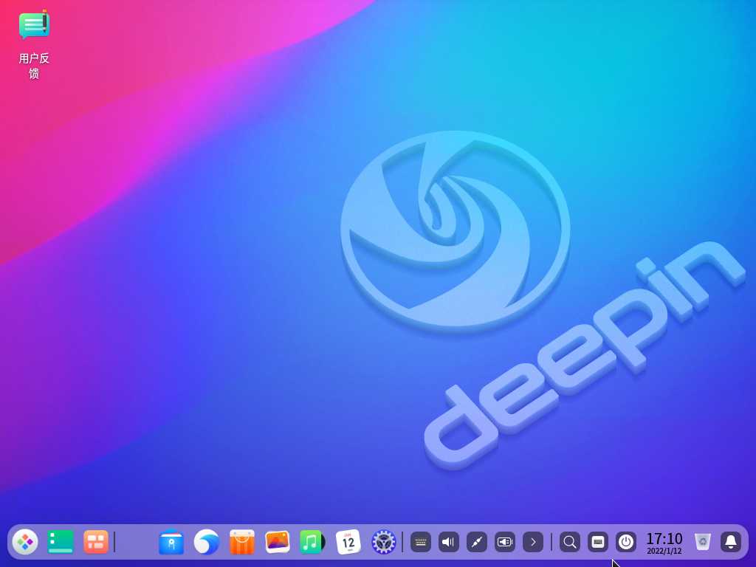The height and width of the screenshot is (567, 756).
Task: Click the green show desktop icon in dock
Action: pos(61,542)
